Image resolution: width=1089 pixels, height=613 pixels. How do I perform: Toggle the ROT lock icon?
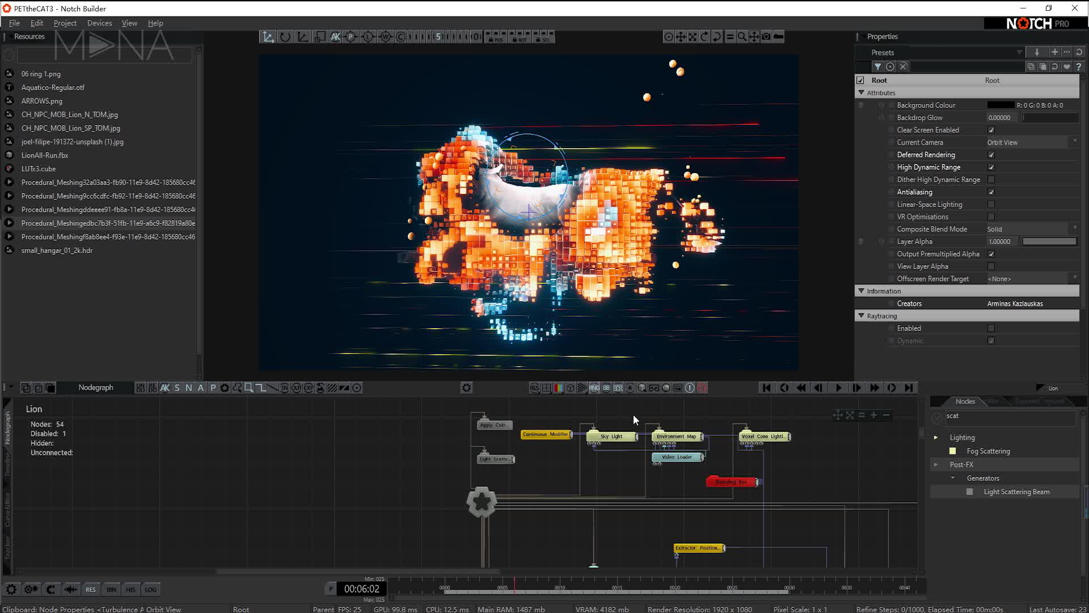pyautogui.click(x=521, y=37)
